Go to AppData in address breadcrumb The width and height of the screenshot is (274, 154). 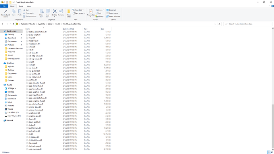point(41,24)
